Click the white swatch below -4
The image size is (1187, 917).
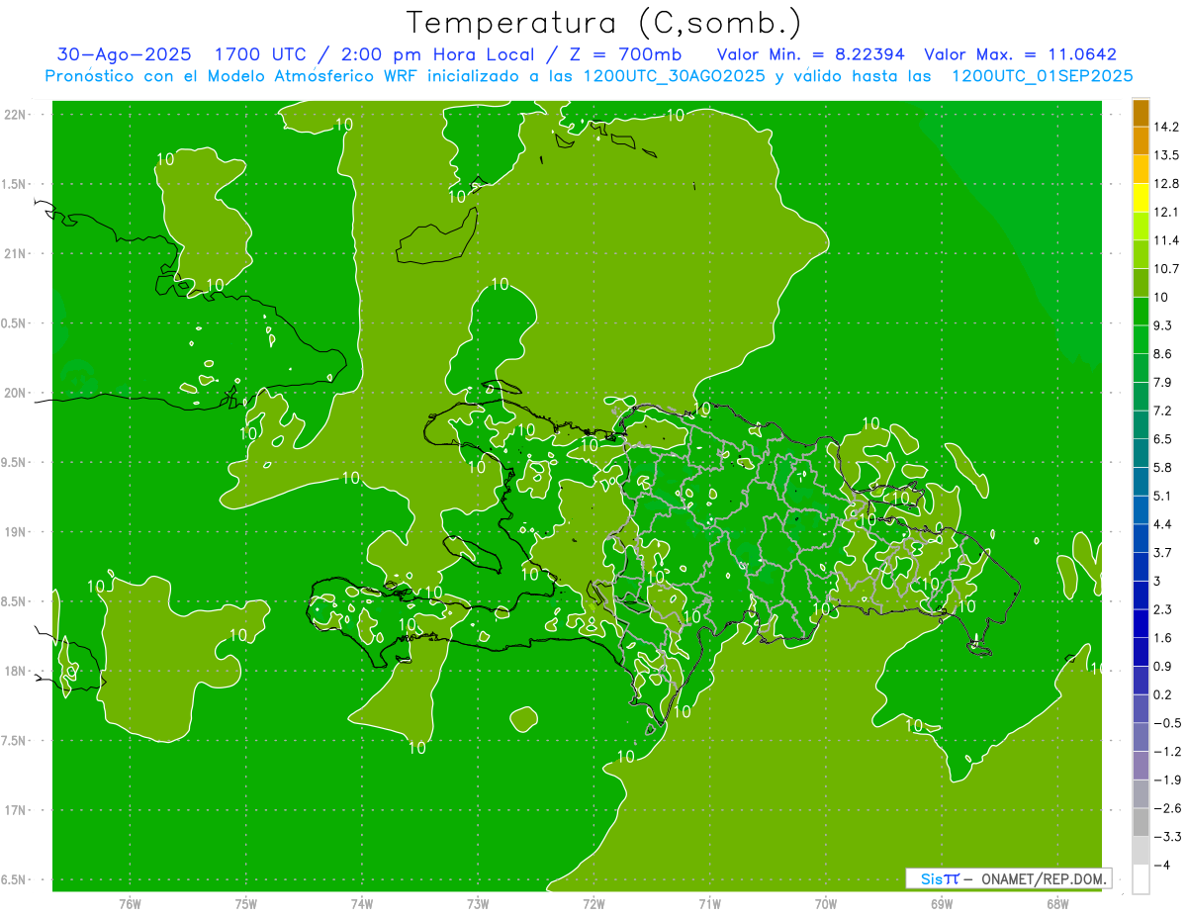point(1141,879)
